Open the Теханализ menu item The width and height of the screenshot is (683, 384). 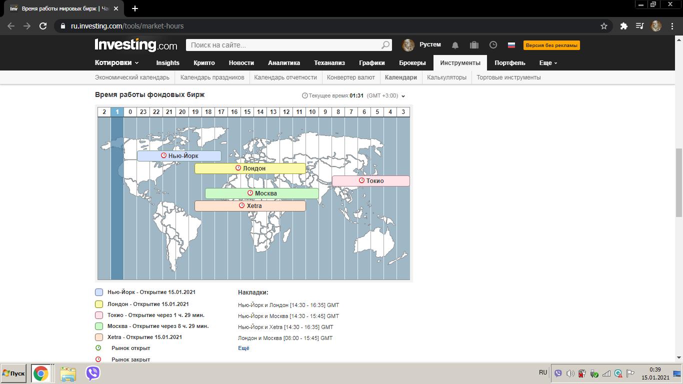click(329, 63)
